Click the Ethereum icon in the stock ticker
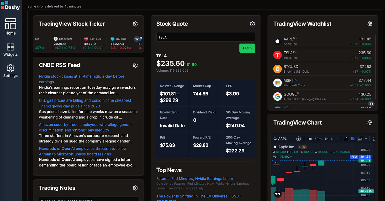 coord(56,39)
